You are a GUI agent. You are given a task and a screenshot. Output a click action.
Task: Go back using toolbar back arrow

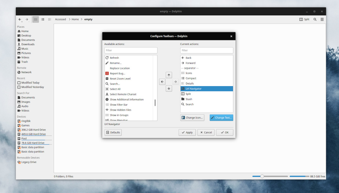[20, 19]
